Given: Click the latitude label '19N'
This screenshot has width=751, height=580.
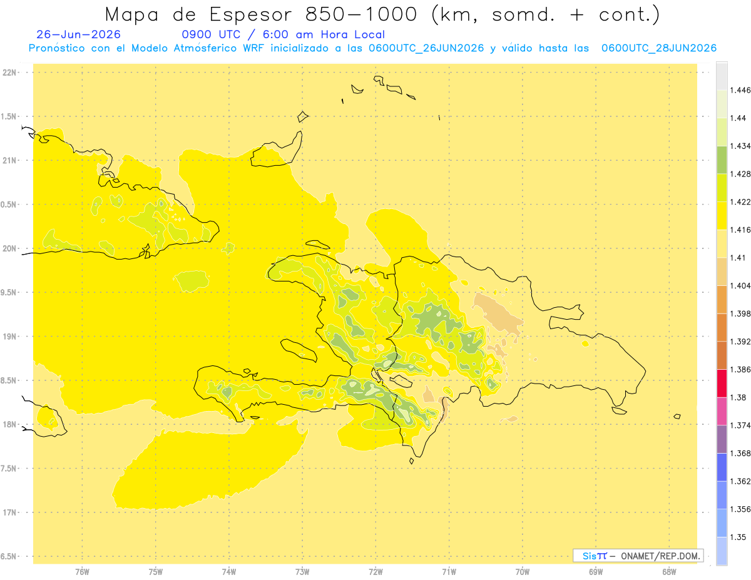Looking at the screenshot, I should coord(10,337).
